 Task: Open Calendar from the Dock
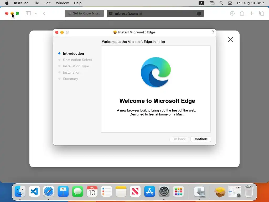92,191
